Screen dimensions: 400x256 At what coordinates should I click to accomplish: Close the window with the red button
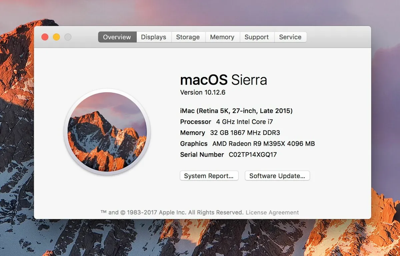tap(45, 37)
